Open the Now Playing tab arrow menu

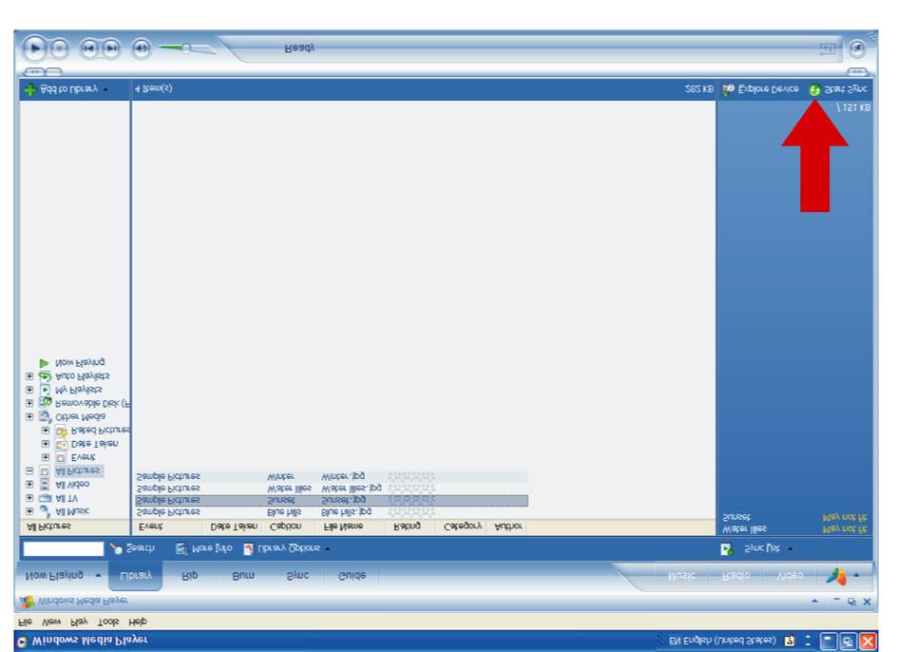(x=98, y=575)
